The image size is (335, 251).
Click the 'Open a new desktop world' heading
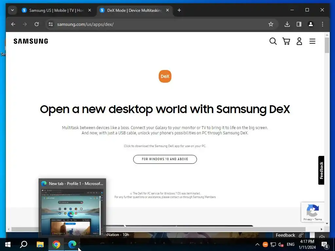click(x=165, y=109)
